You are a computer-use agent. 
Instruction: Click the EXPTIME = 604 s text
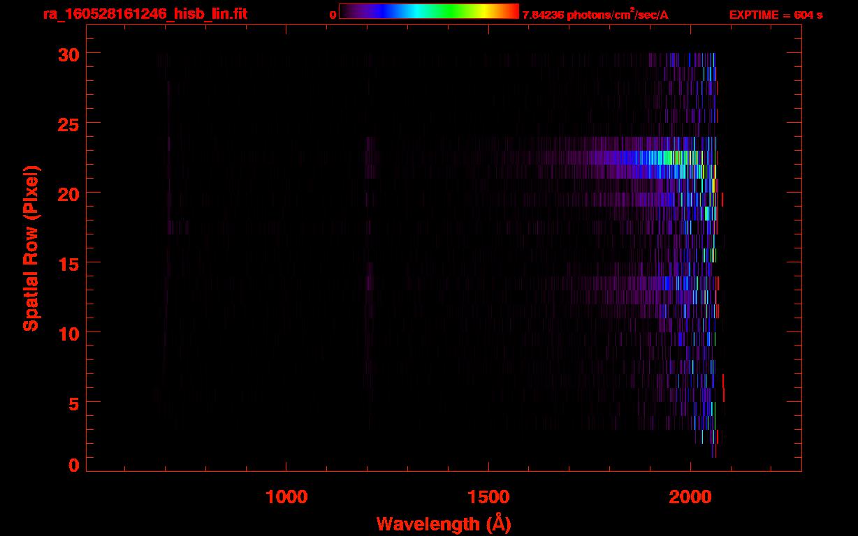(x=776, y=15)
